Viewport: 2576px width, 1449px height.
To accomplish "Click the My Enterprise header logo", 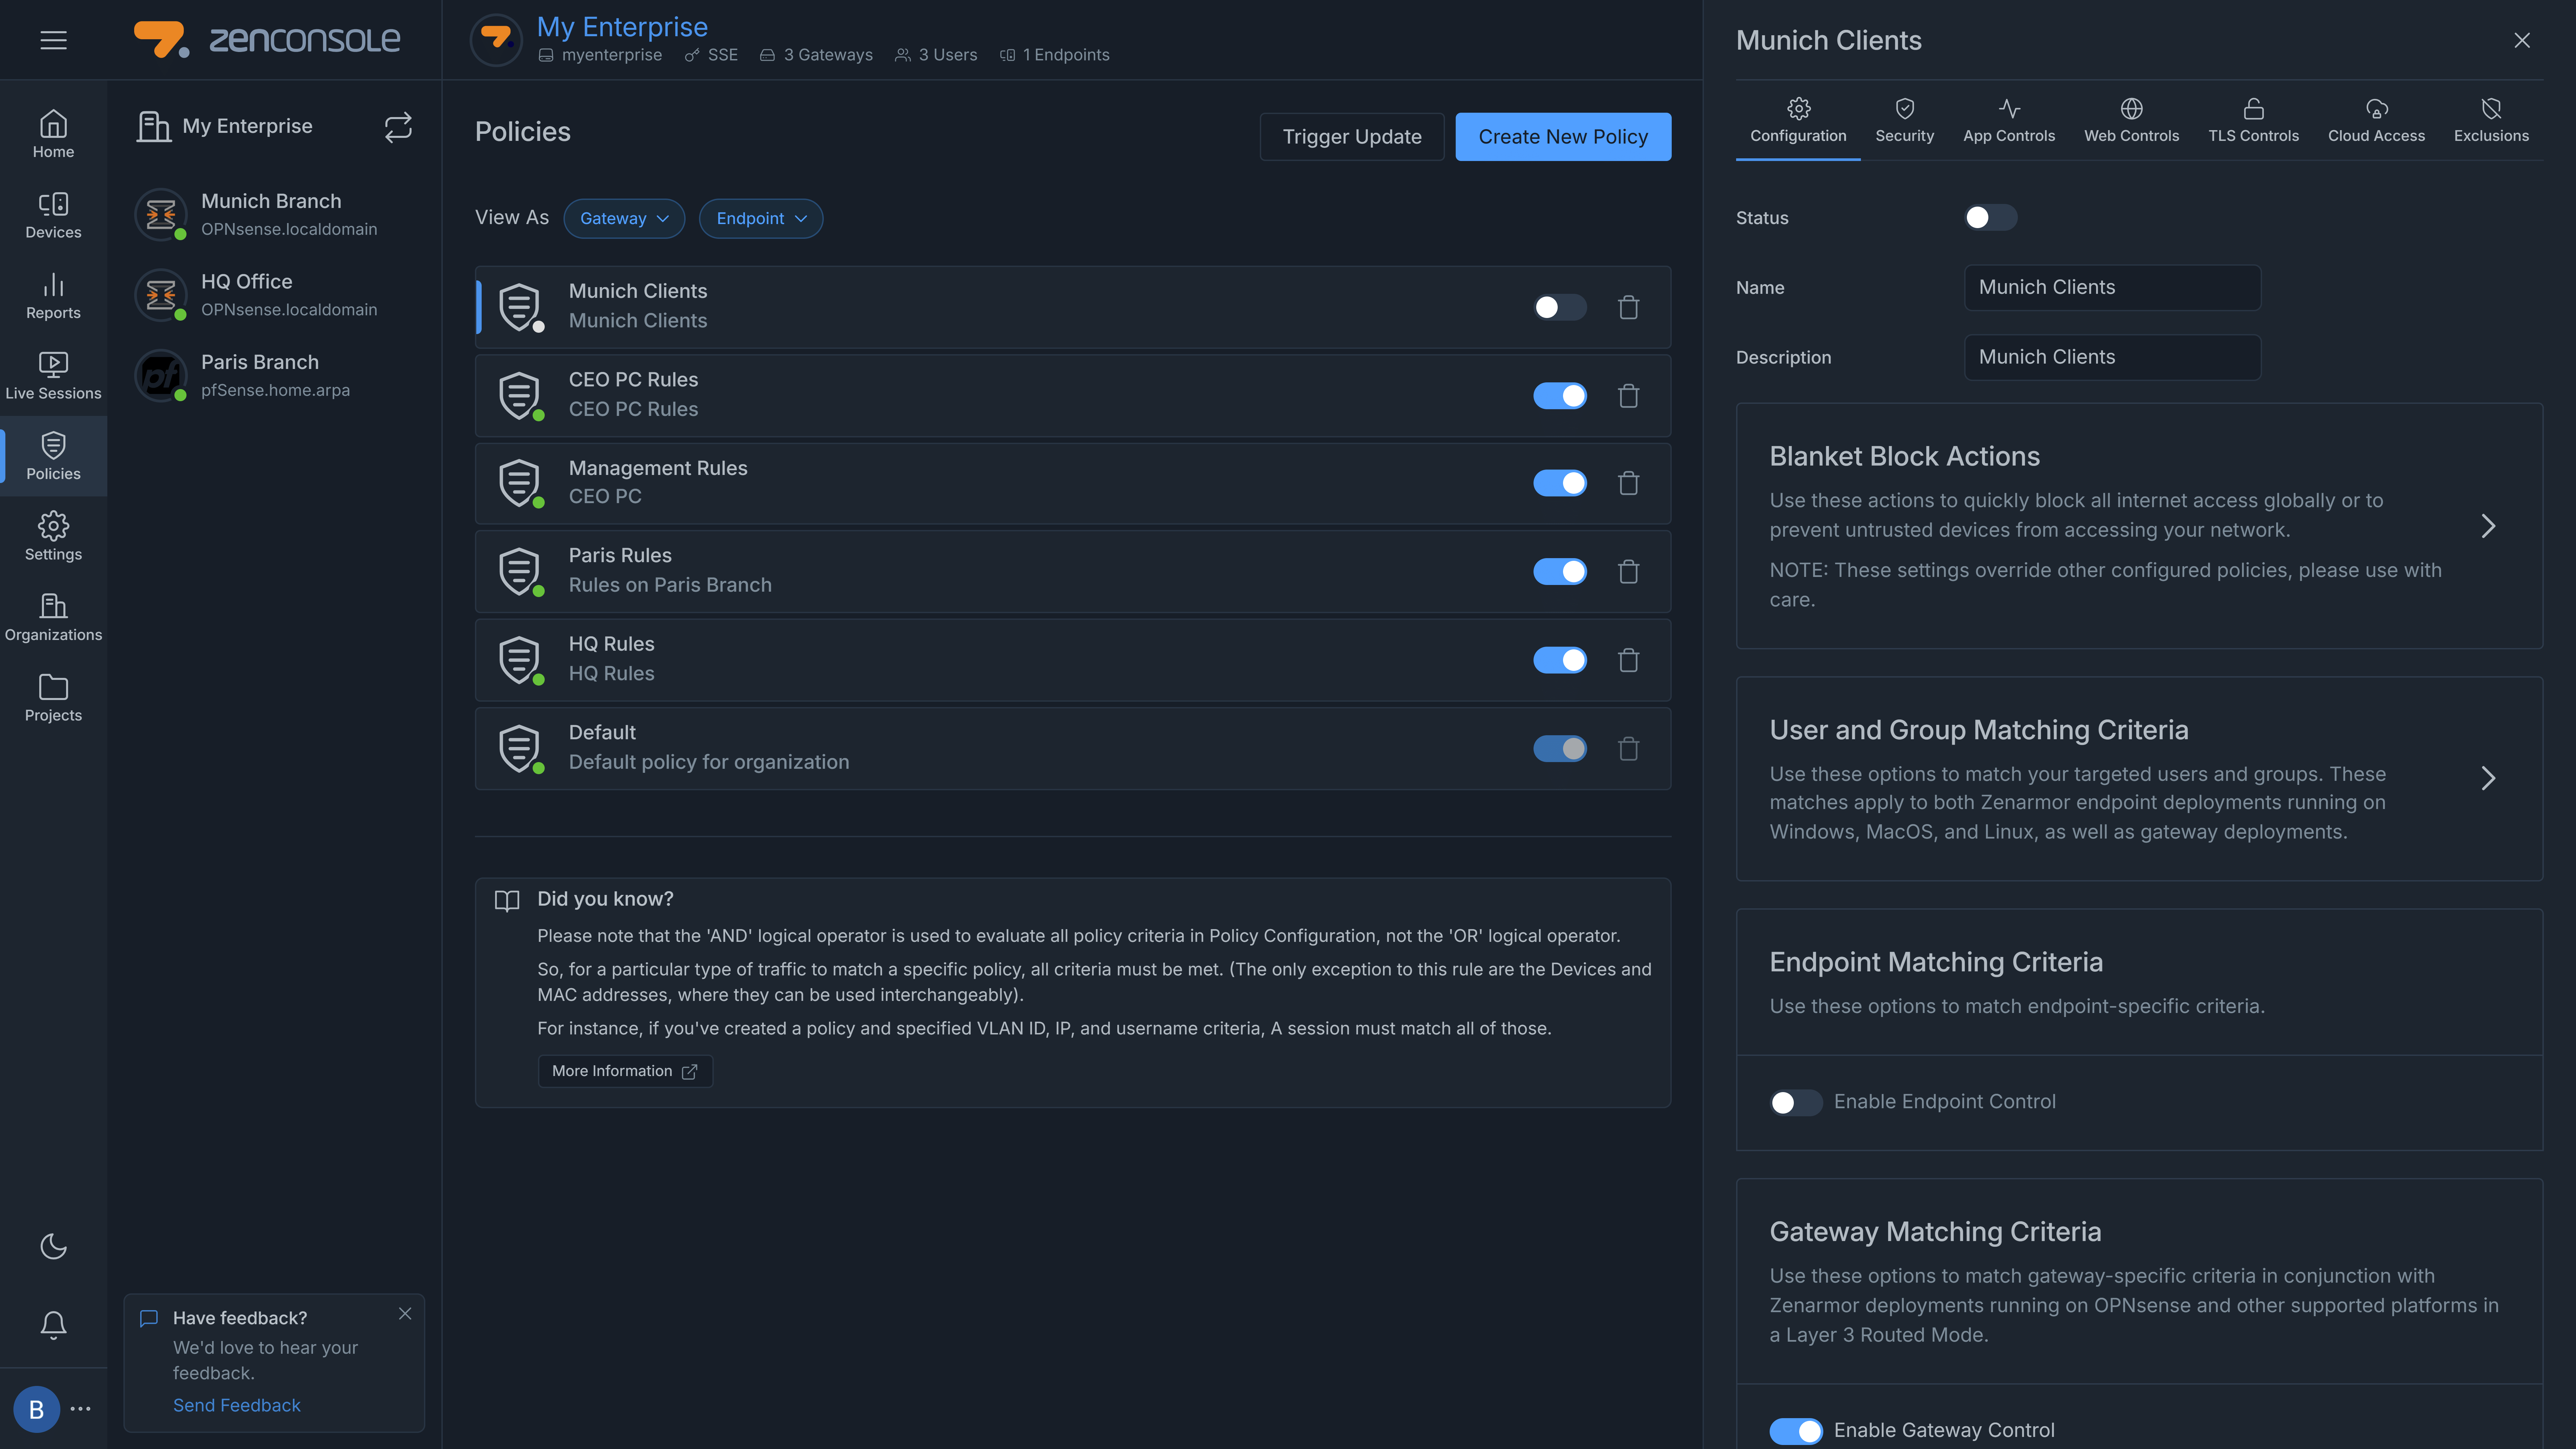I will pos(496,40).
